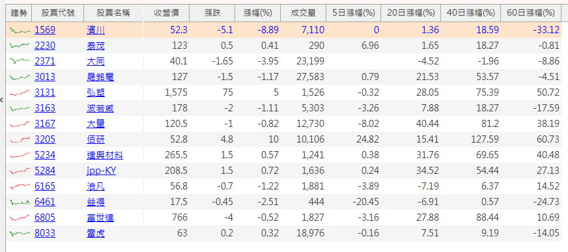This screenshot has height=252, width=568.
Task: Select closing price cell 265.5
Action: click(x=166, y=155)
